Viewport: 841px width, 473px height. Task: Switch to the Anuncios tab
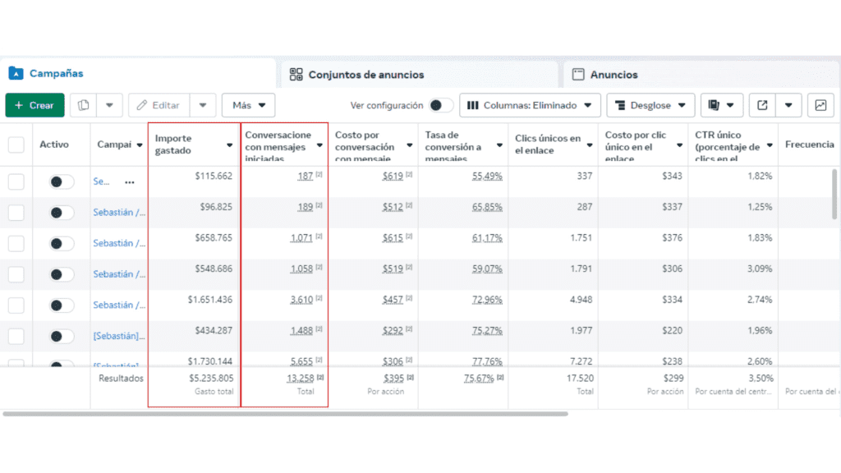614,75
